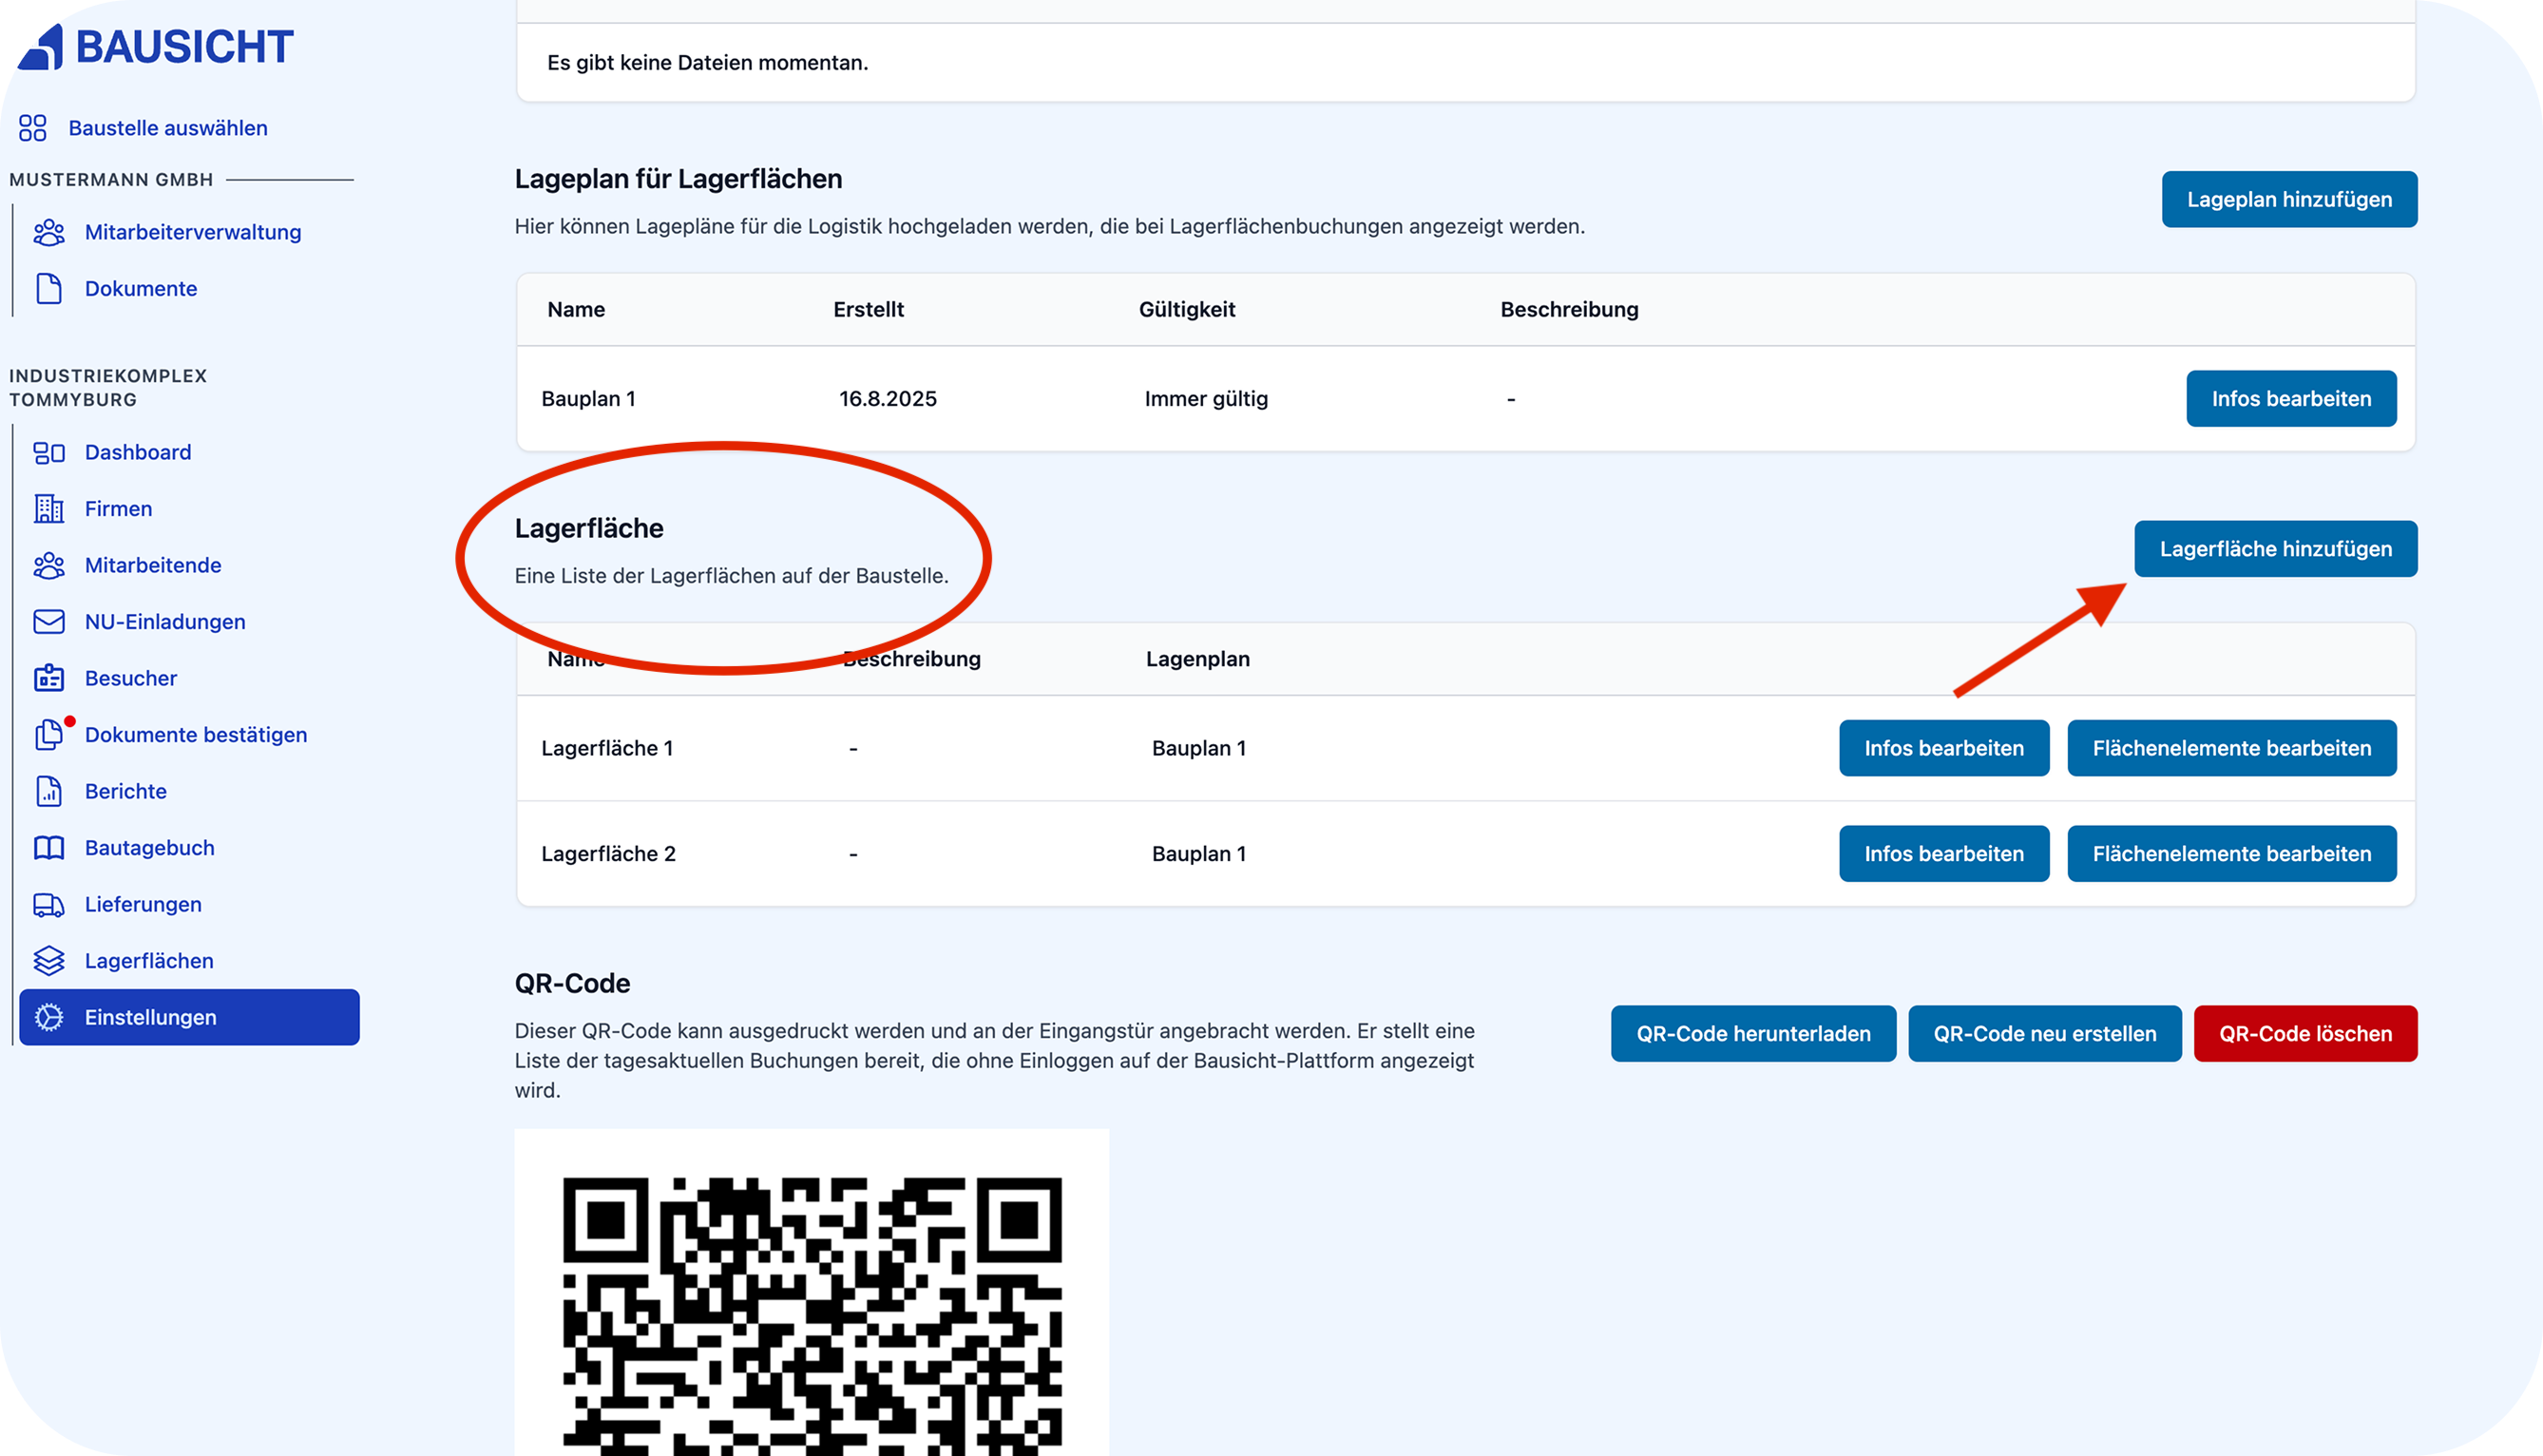Click the Dokumente file icon

tap(49, 288)
